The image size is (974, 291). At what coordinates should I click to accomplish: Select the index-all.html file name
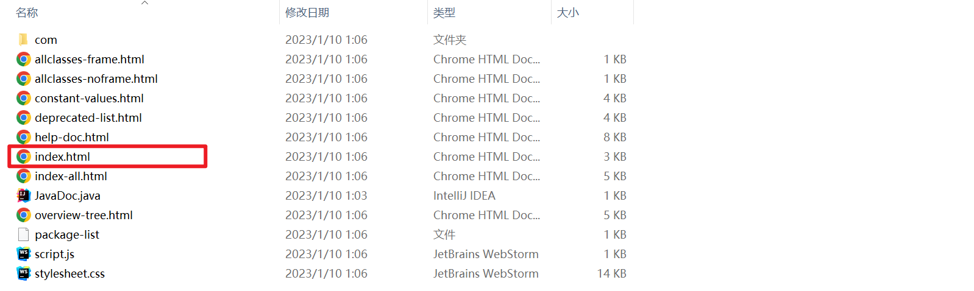coord(71,176)
